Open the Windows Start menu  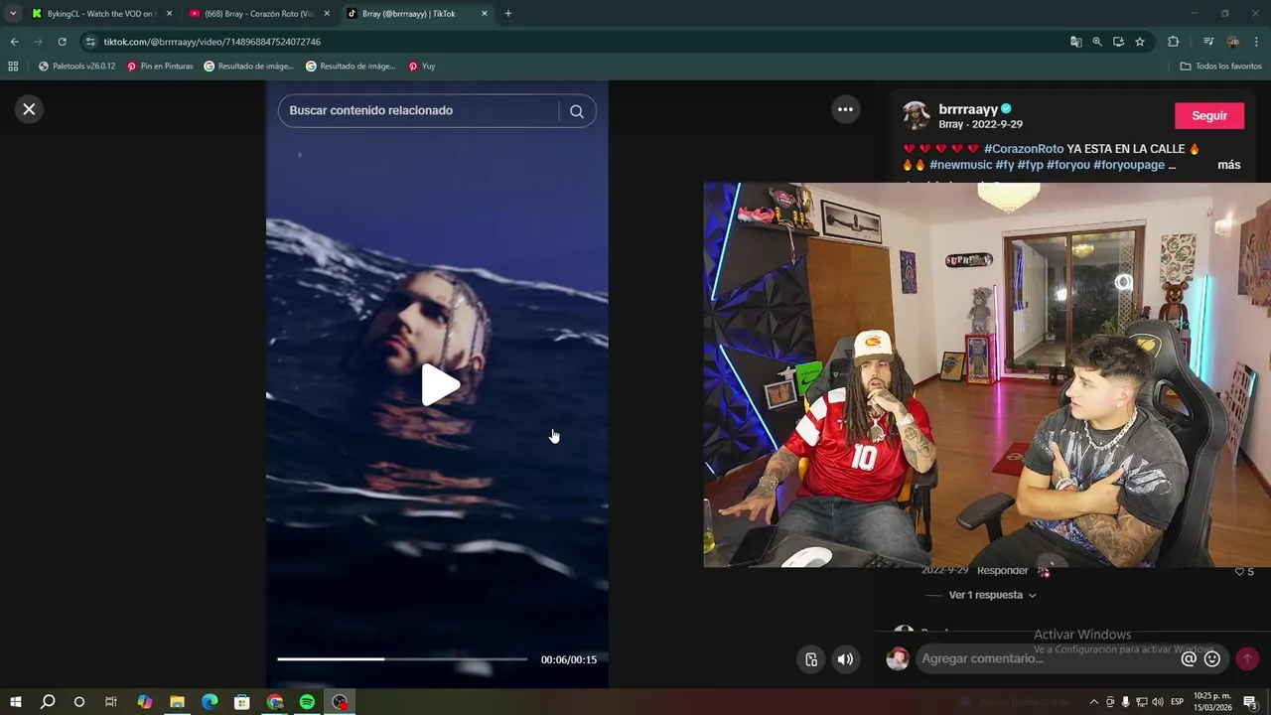(x=16, y=702)
